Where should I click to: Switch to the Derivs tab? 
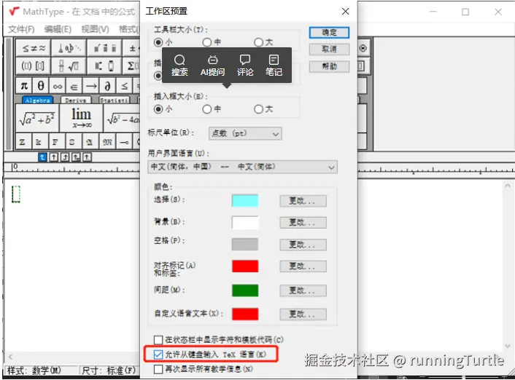[76, 100]
